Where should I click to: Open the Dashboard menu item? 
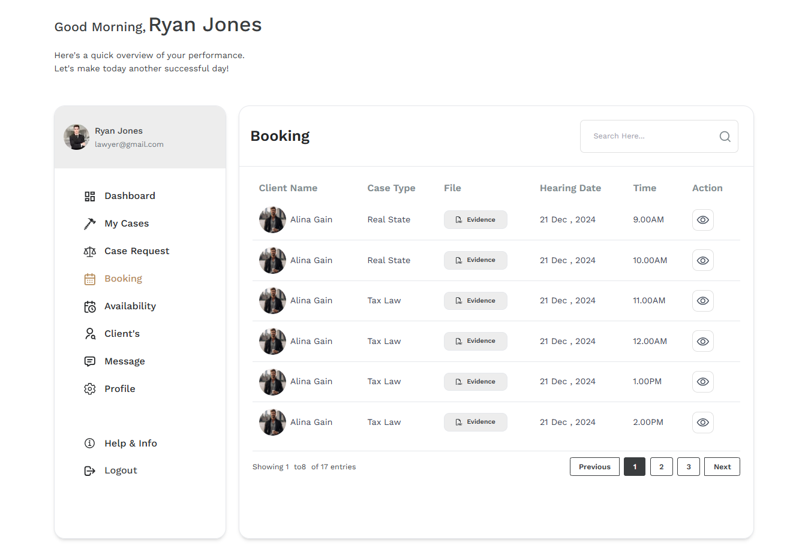coord(130,196)
